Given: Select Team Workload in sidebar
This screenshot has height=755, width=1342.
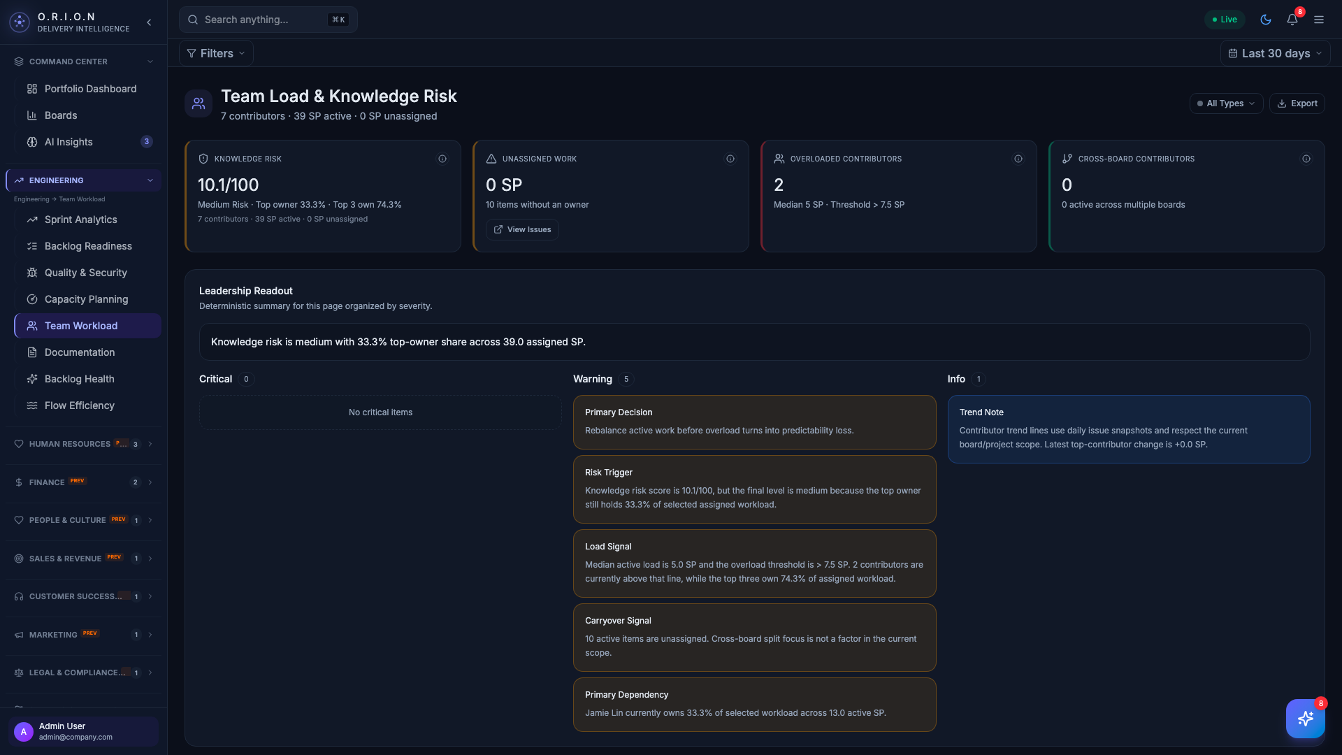Looking at the screenshot, I should point(87,326).
